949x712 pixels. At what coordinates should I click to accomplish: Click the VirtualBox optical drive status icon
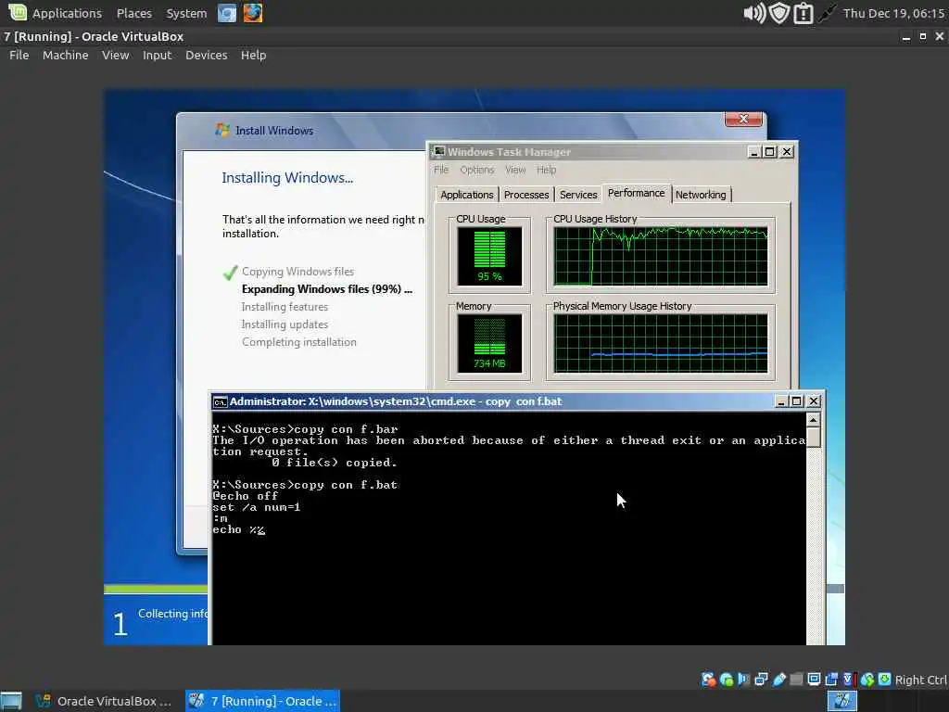click(x=727, y=680)
